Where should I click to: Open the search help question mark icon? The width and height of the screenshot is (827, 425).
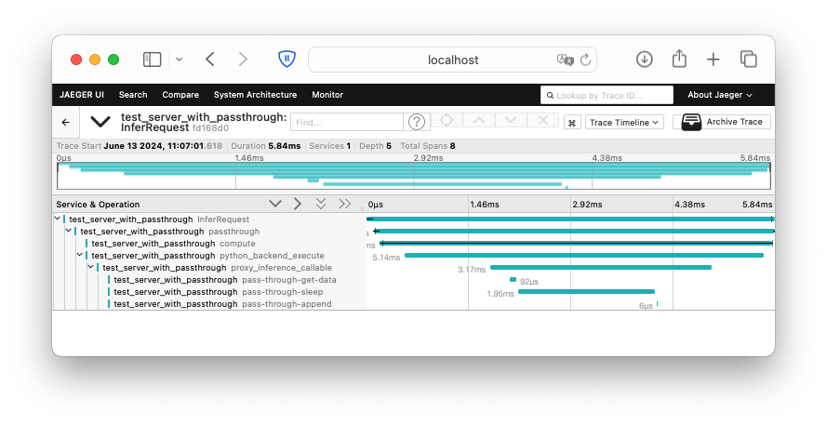tap(417, 122)
